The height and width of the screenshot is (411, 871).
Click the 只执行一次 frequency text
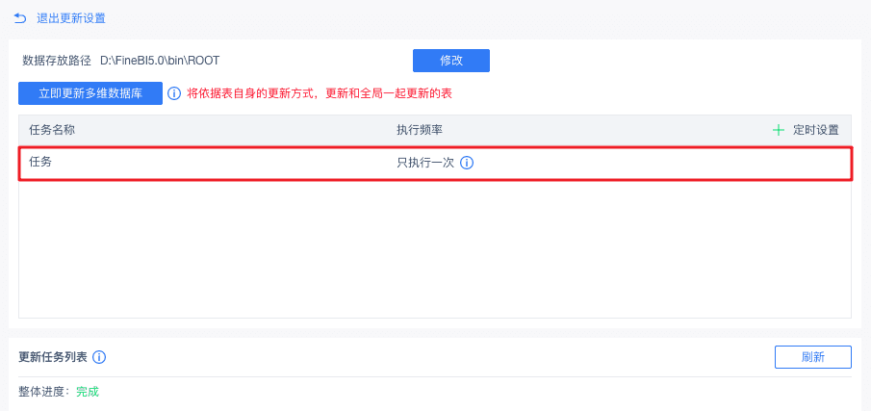click(425, 163)
